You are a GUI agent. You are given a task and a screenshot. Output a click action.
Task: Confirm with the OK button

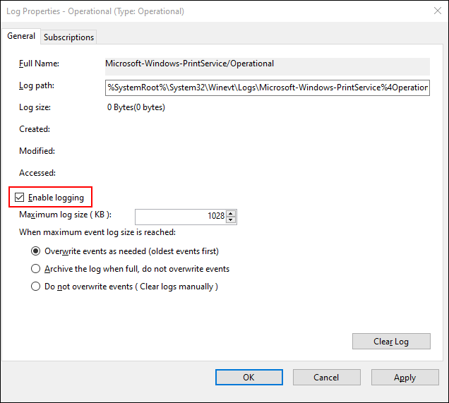(x=249, y=378)
